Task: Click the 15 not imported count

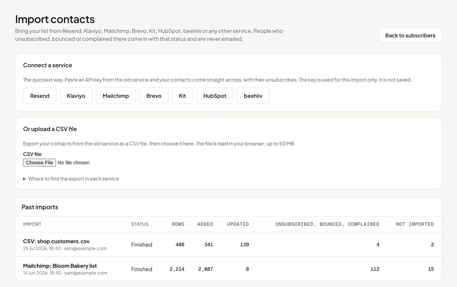Action: click(x=431, y=269)
